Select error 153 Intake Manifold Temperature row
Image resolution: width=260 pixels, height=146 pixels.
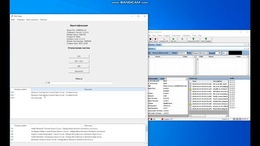[x=78, y=137]
